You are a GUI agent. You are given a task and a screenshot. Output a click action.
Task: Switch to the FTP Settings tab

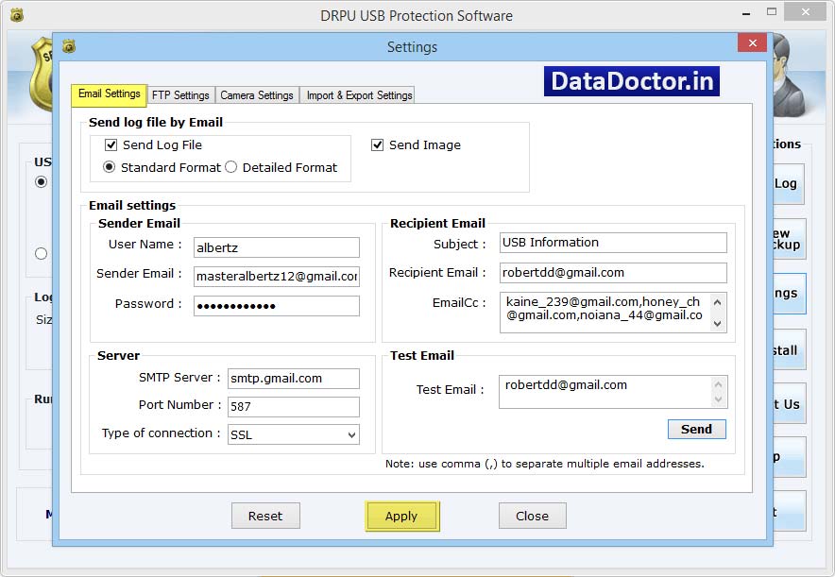[180, 94]
